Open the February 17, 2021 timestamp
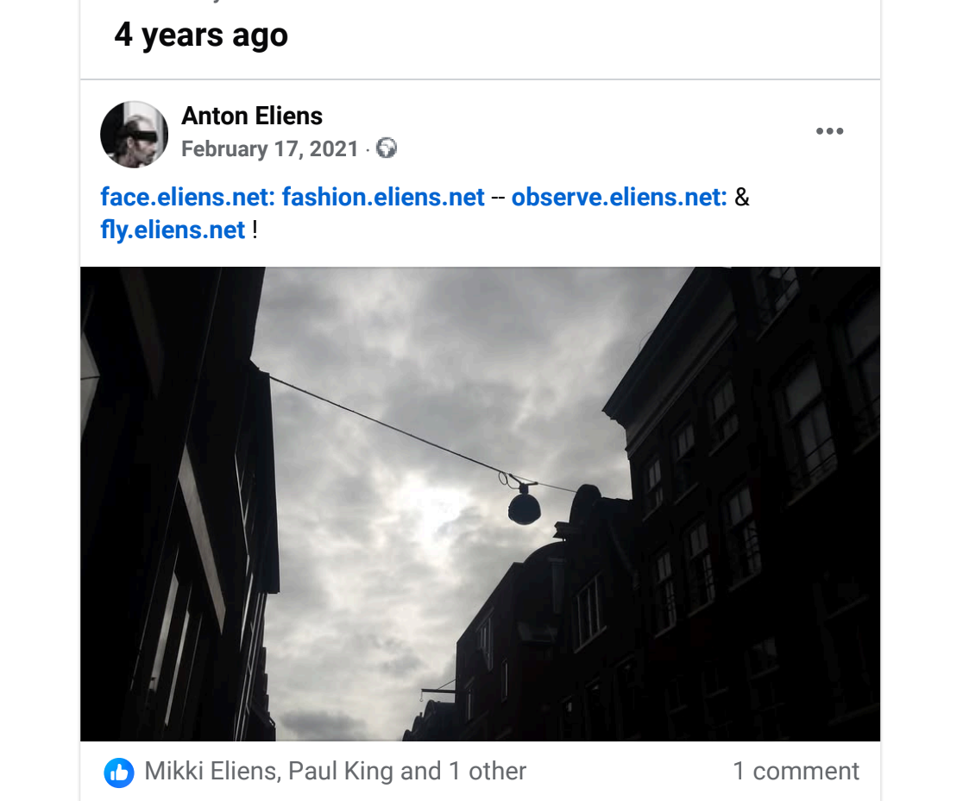 click(x=269, y=148)
